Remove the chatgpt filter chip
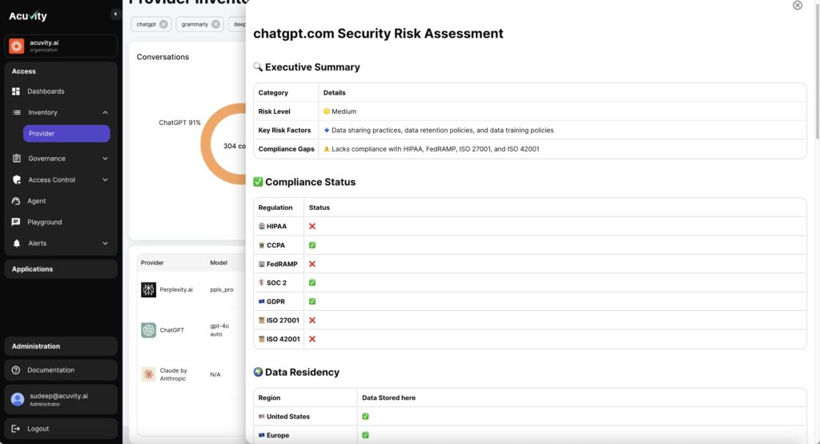Image resolution: width=820 pixels, height=444 pixels. tap(163, 24)
